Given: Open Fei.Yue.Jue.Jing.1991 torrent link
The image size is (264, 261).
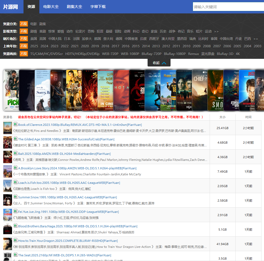Looking at the screenshot, I should (69, 212).
